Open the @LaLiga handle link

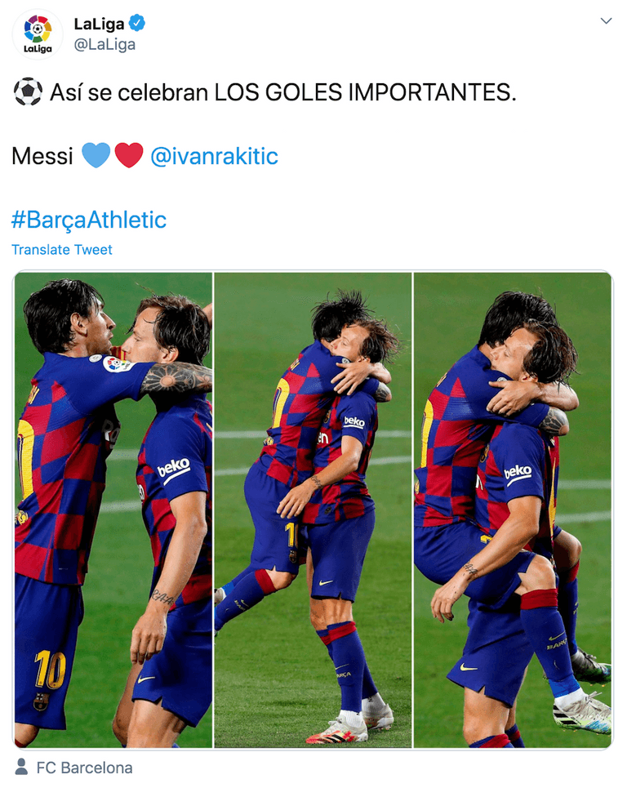[104, 45]
